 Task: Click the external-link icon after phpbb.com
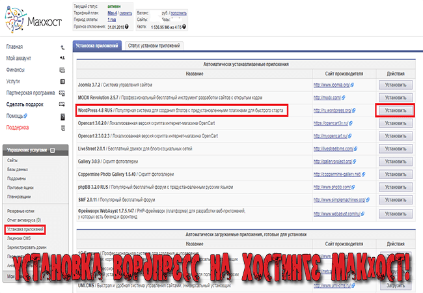[353, 187]
